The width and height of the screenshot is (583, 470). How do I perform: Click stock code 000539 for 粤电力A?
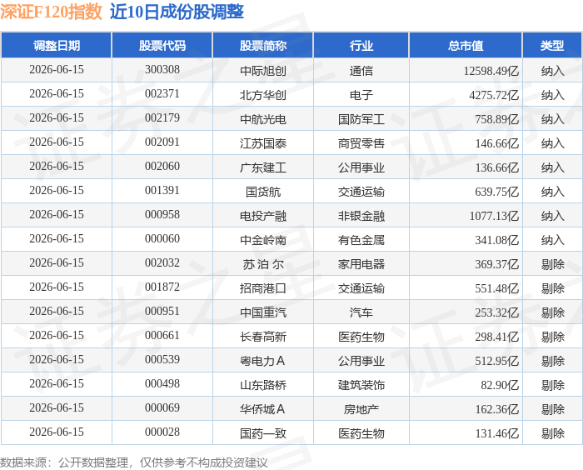[x=162, y=359]
